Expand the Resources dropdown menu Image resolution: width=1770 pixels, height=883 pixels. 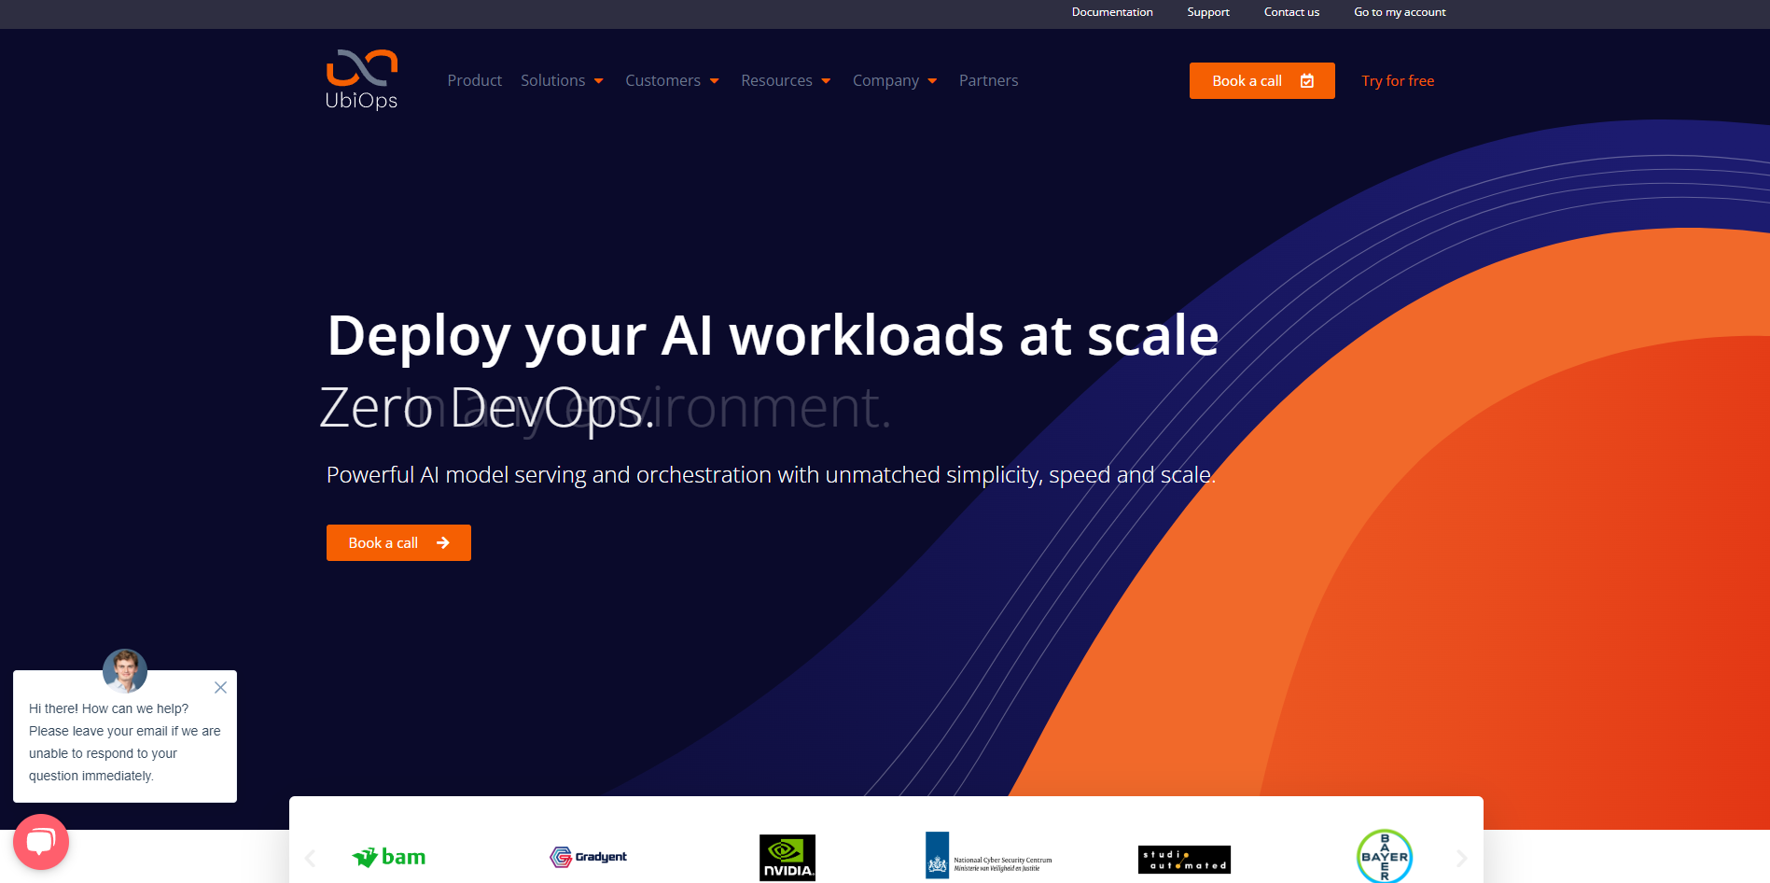(786, 81)
